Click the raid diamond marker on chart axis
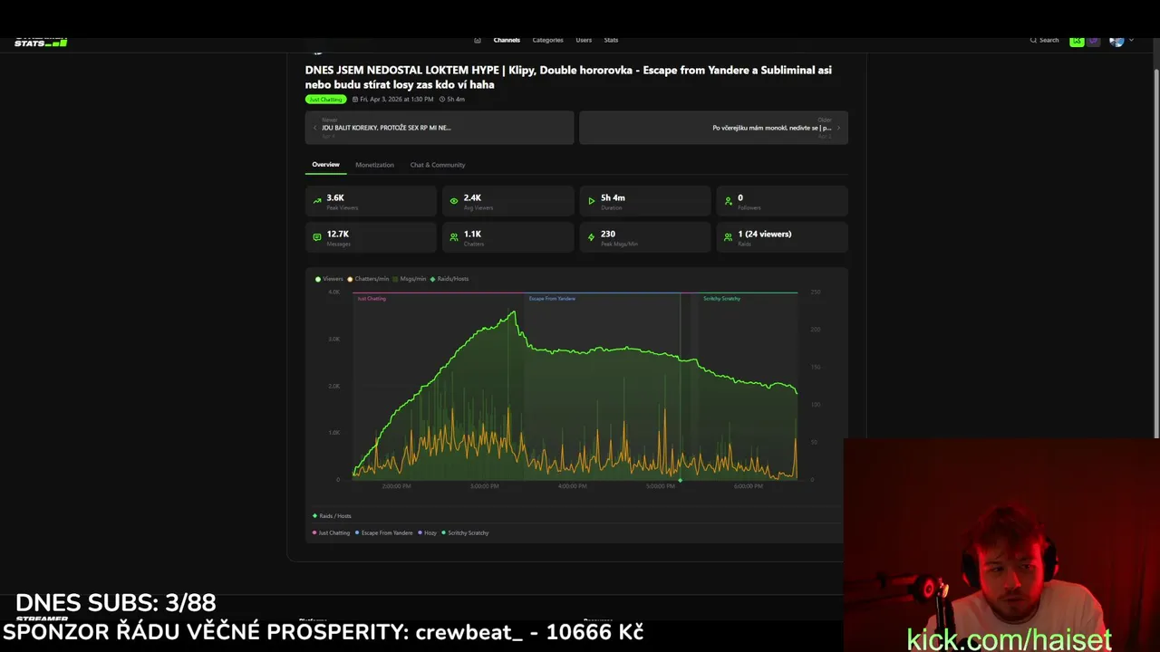1160x652 pixels. [680, 480]
